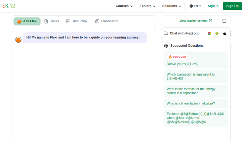Click the "Suggested Questions" heading
The width and height of the screenshot is (242, 141).
(187, 46)
